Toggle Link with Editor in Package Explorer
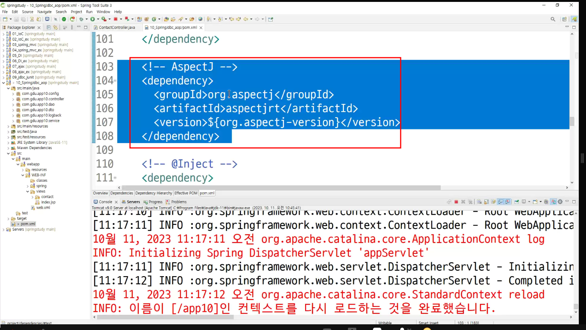Viewport: 586px width, 330px height. tap(55, 27)
